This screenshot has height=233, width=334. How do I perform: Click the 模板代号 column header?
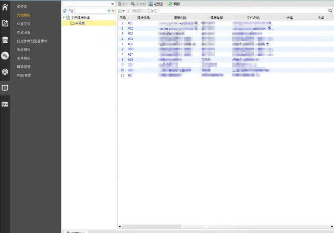(x=143, y=18)
